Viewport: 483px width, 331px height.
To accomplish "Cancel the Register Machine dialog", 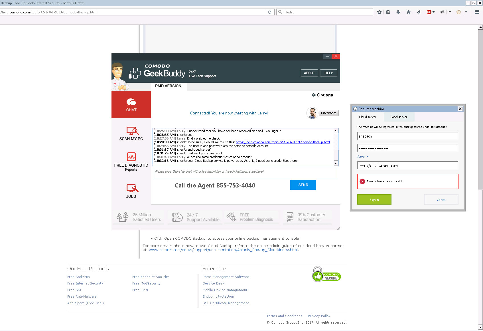I will (x=441, y=199).
